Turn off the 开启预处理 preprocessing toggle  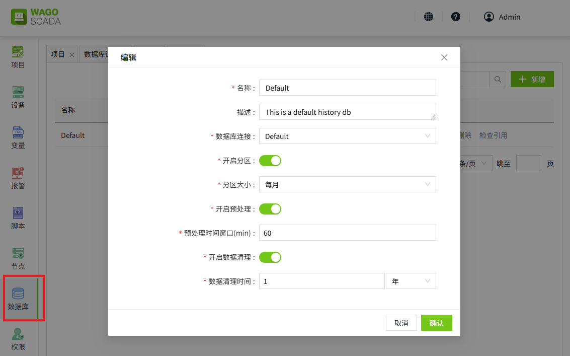270,208
